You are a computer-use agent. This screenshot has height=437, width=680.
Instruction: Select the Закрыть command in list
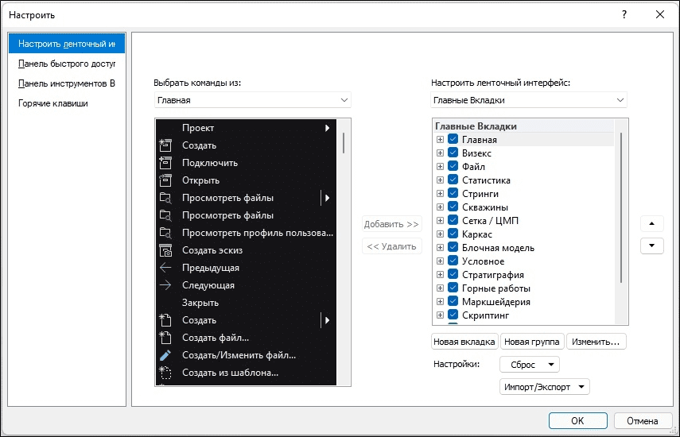click(x=246, y=303)
